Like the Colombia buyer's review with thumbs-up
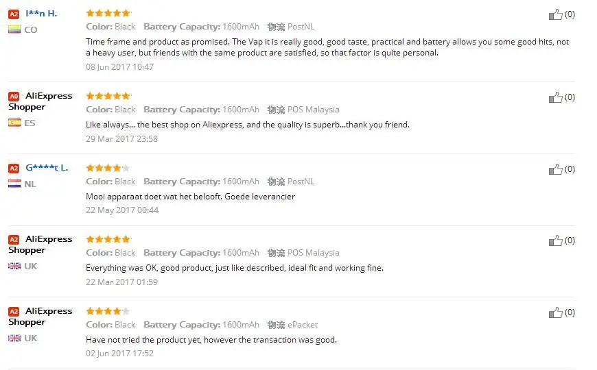Screen dimensions: 597x370 (x=556, y=14)
